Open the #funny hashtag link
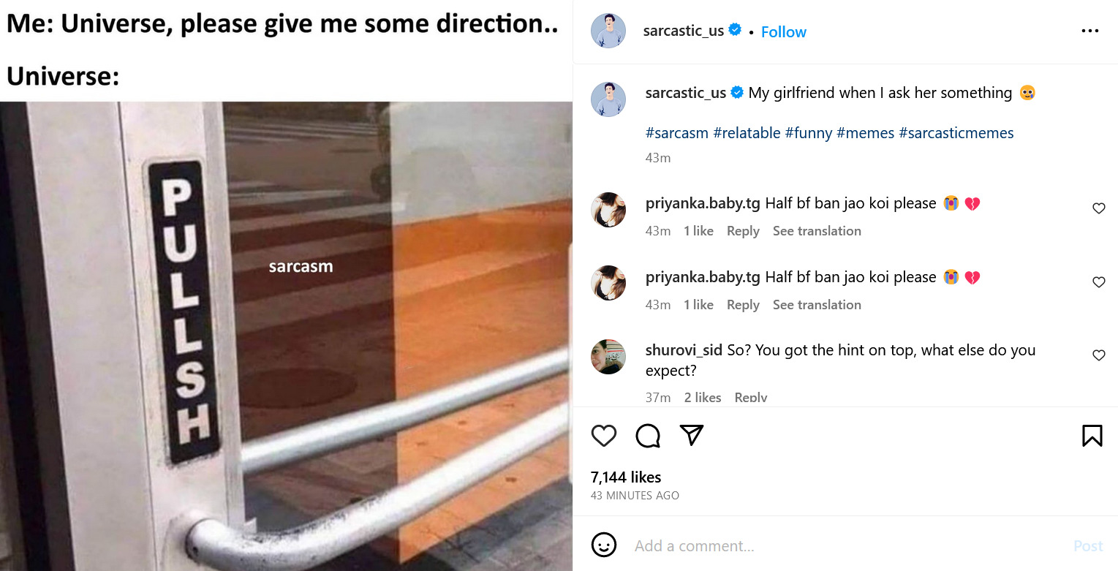 (x=809, y=132)
